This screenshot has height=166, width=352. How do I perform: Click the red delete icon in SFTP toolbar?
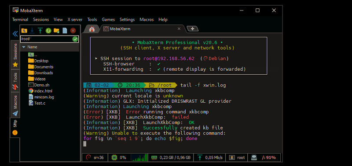(73, 31)
